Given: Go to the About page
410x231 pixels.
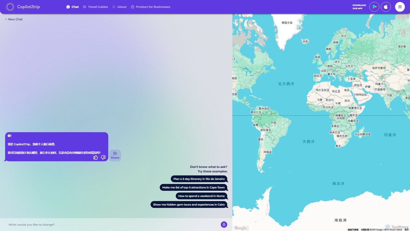Looking at the screenshot, I should [x=119, y=7].
